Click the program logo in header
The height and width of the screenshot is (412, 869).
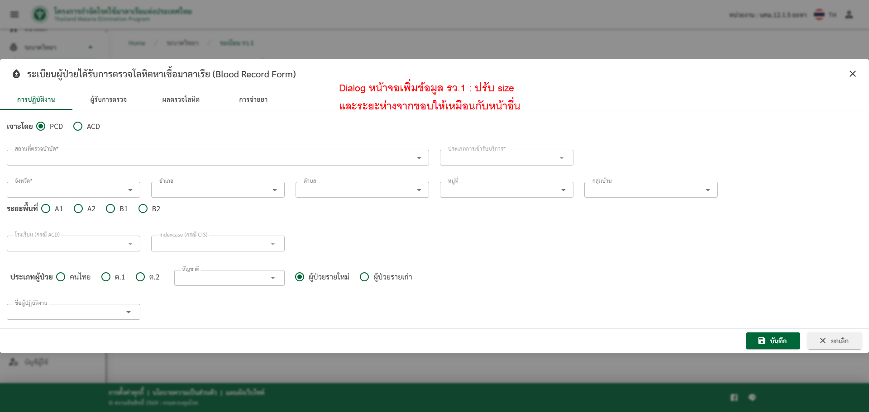[40, 14]
